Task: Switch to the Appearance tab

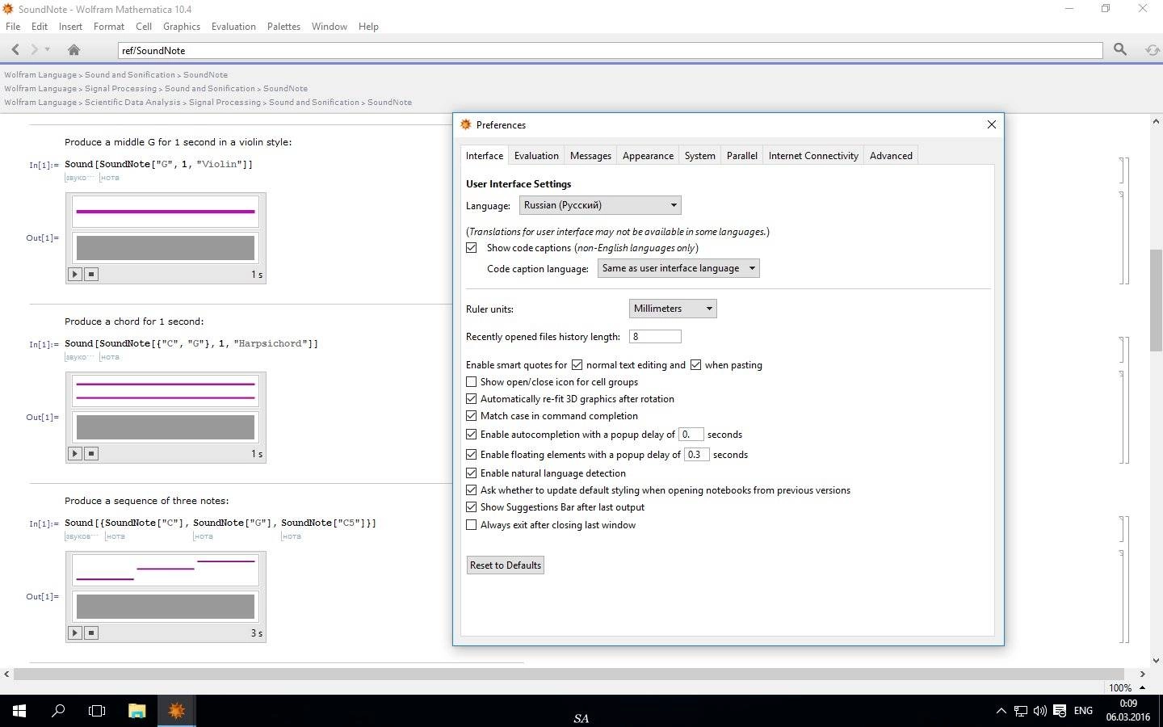Action: tap(648, 156)
